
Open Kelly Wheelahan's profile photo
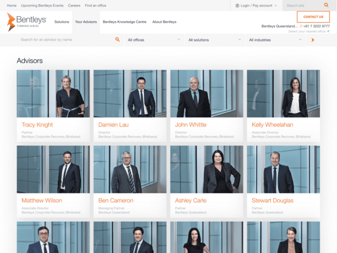point(284,94)
